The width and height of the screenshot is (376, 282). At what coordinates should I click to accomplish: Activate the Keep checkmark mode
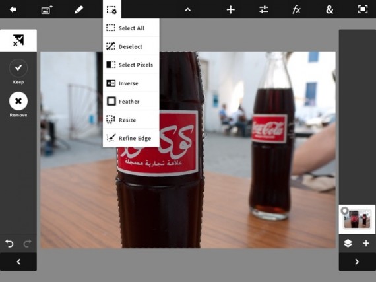click(18, 68)
